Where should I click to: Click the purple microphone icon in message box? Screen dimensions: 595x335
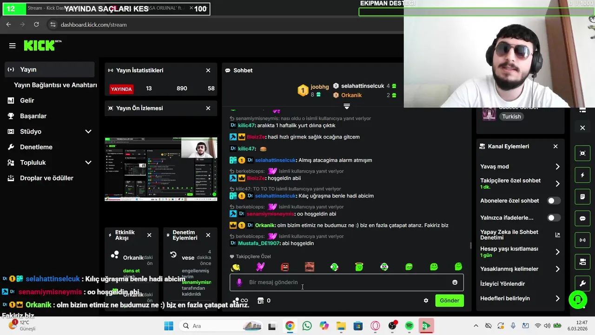[239, 282]
